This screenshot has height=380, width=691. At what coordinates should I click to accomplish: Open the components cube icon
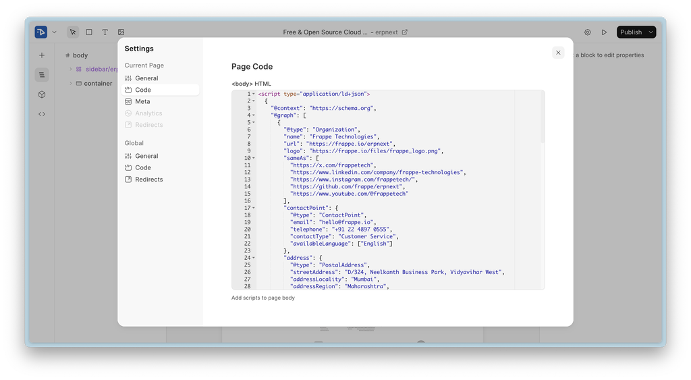[42, 94]
